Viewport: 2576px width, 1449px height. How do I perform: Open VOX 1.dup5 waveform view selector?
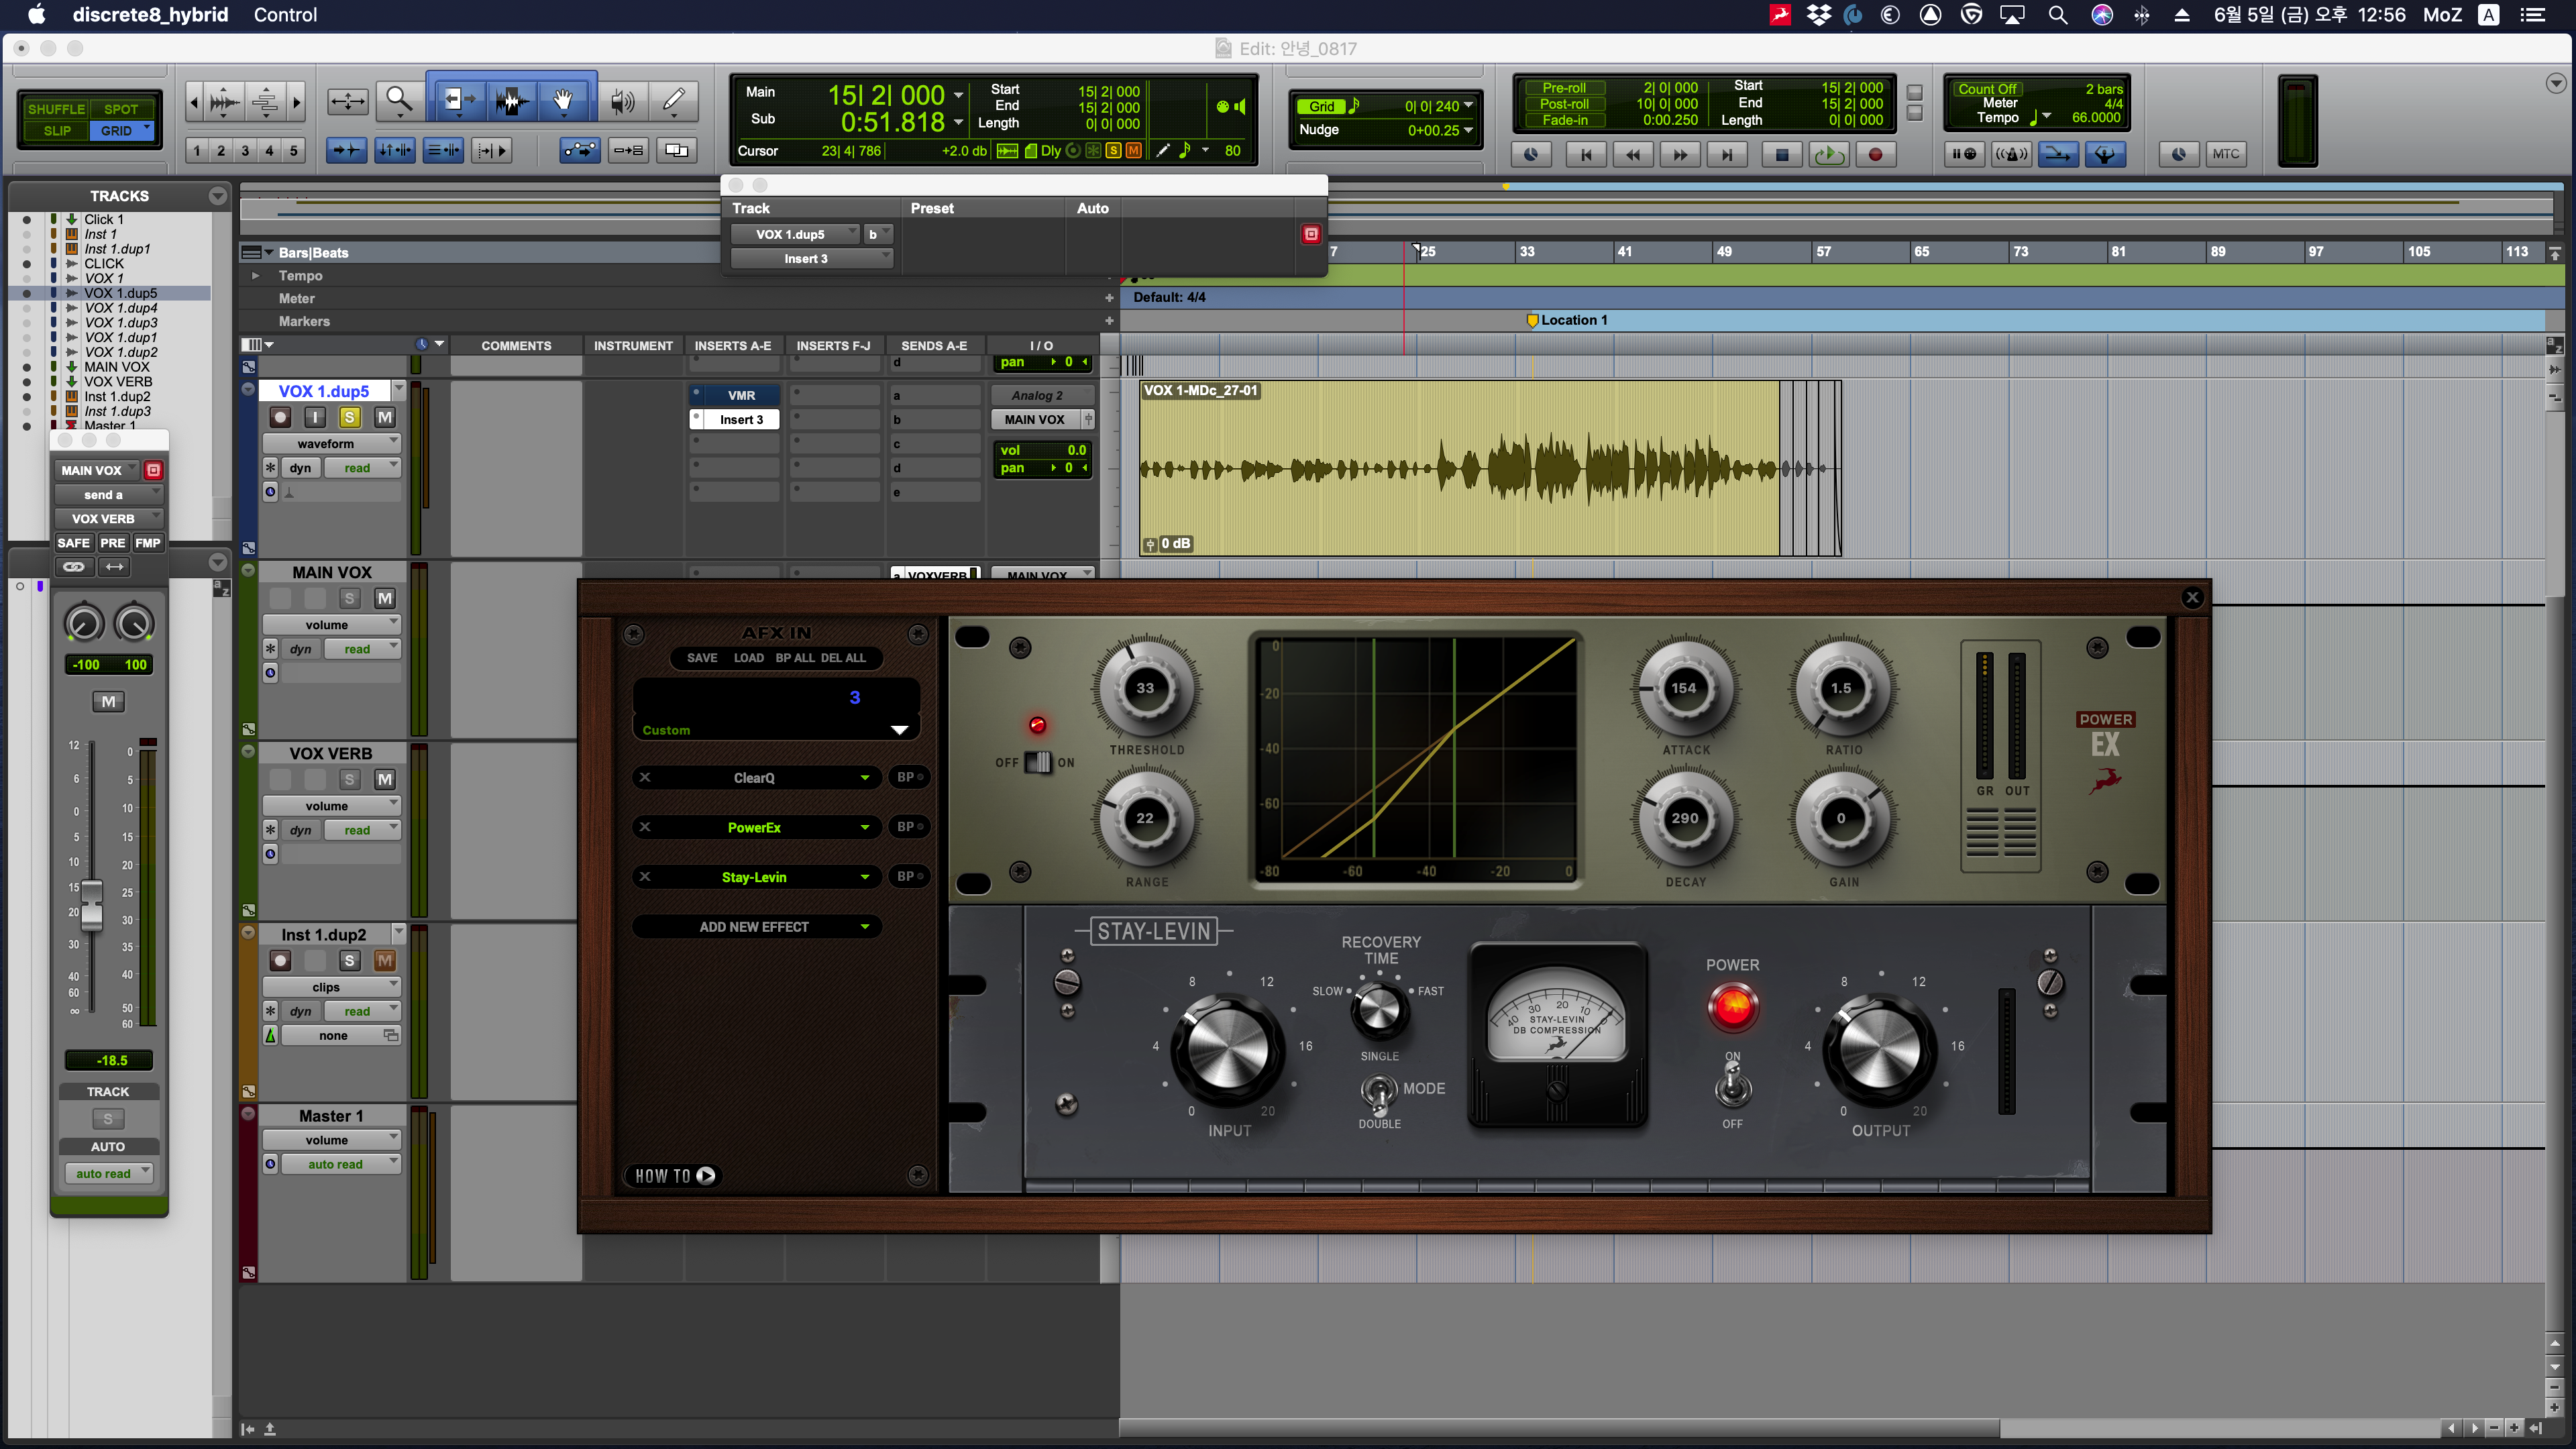pos(331,443)
